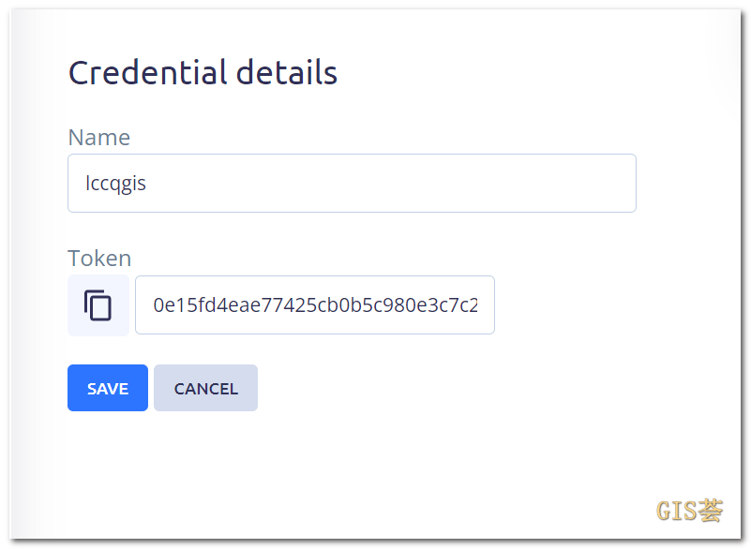Click the Name label above the input
751x549 pixels.
pyautogui.click(x=98, y=137)
